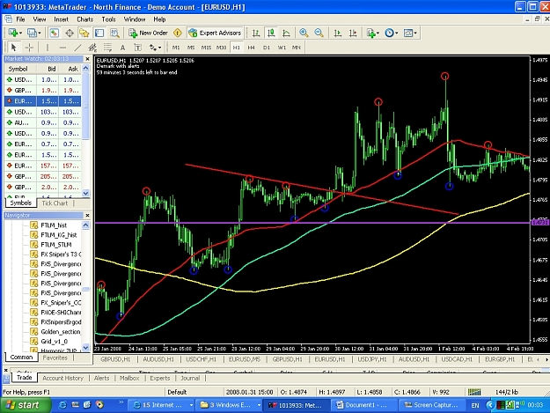Click the Navigator vertical scrollbar thumb
550x413 pixels.
[x=86, y=289]
